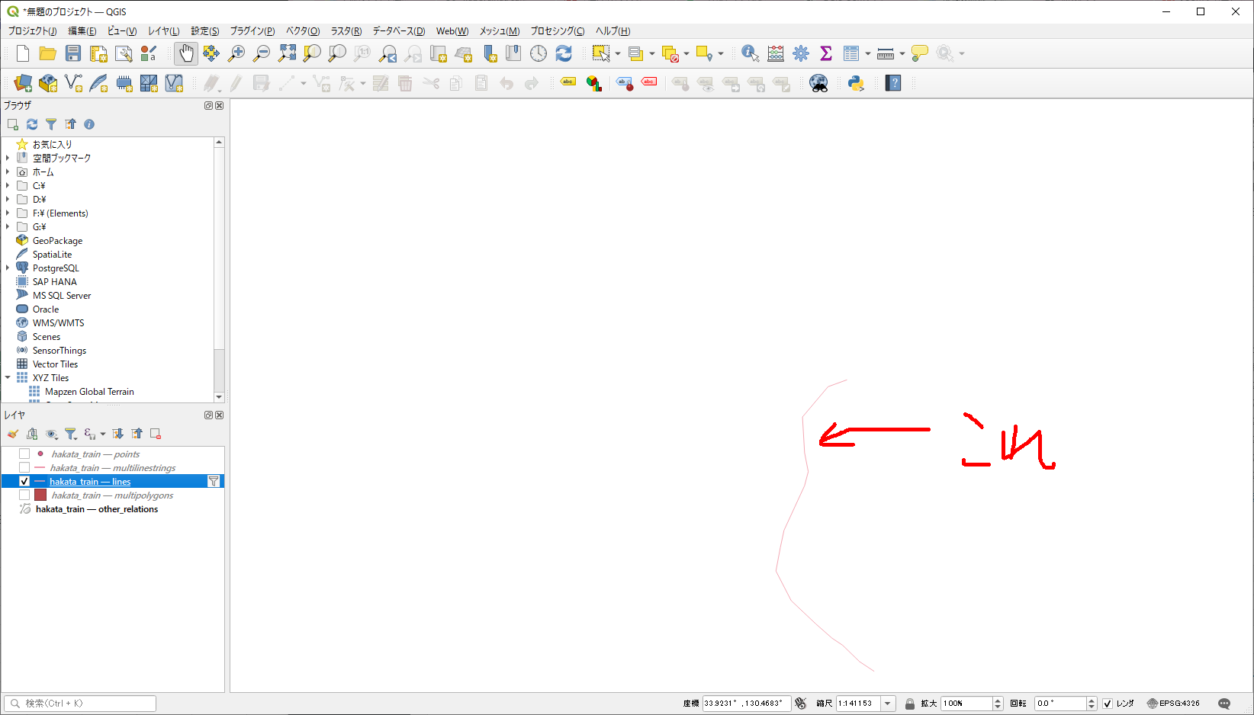Toggle the render (レンダ) checkbox
The image size is (1254, 715).
click(x=1108, y=704)
